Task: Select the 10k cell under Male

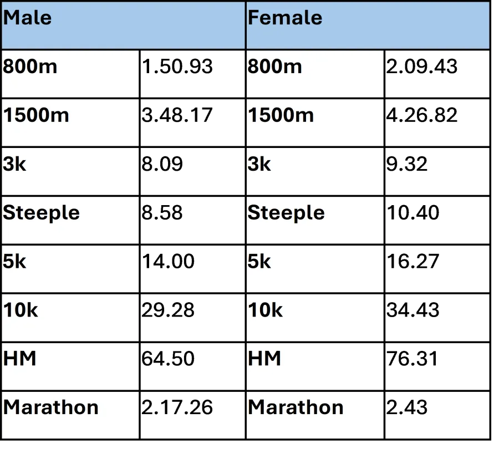Action: (x=70, y=318)
